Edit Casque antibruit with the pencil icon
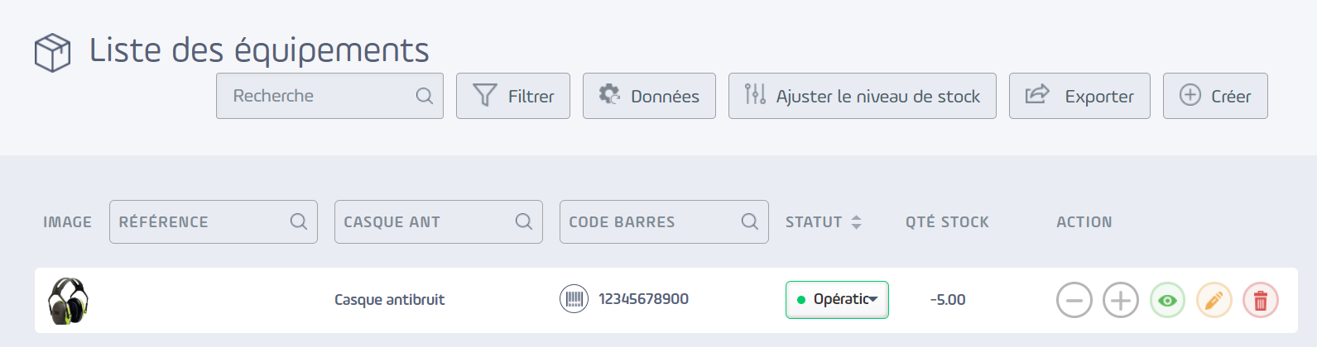This screenshot has height=347, width=1317. pos(1214,300)
